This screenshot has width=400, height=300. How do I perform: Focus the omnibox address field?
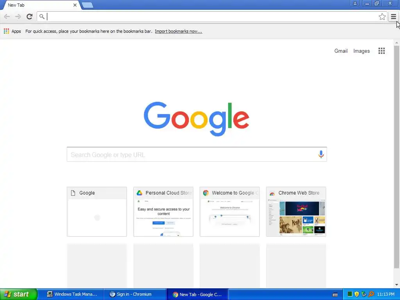tap(212, 17)
